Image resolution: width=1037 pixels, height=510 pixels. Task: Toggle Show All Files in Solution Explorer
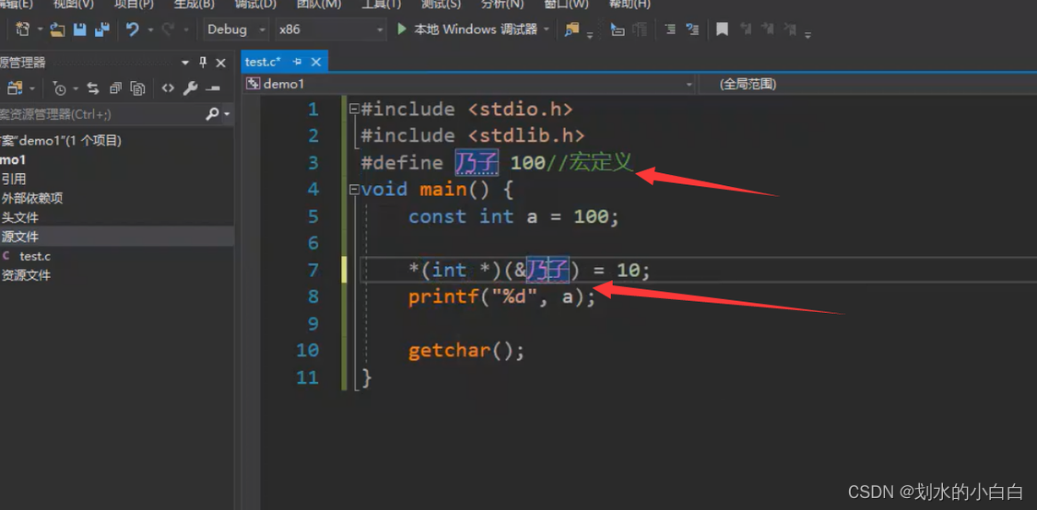click(x=137, y=88)
